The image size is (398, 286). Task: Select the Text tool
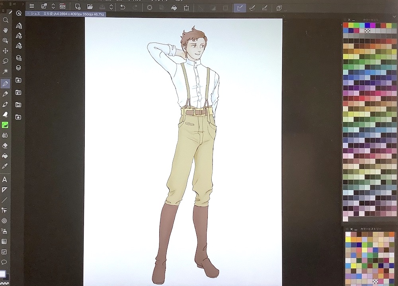point(5,180)
